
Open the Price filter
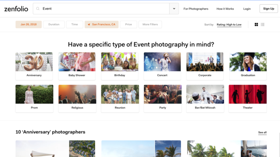(x=128, y=24)
